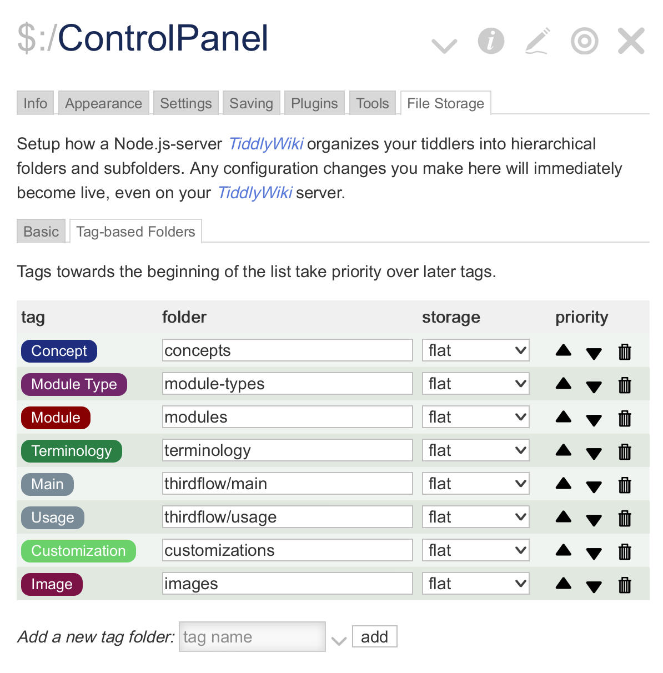Click the purple Module Type tag pill

click(74, 384)
